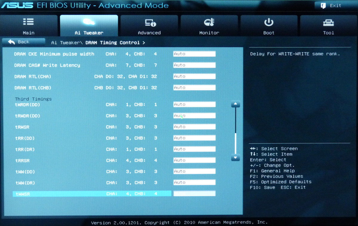This screenshot has height=226, width=358.
Task: Click the scroll down arrow button
Action: (x=235, y=158)
